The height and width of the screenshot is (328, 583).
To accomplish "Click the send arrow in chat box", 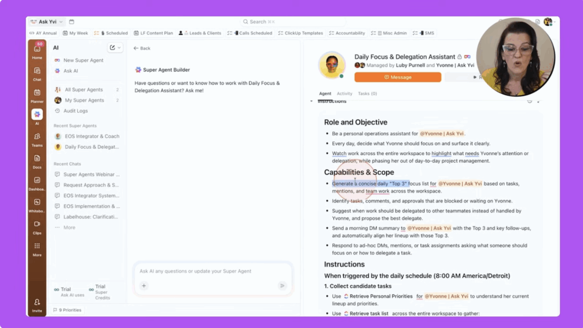I will tap(282, 286).
